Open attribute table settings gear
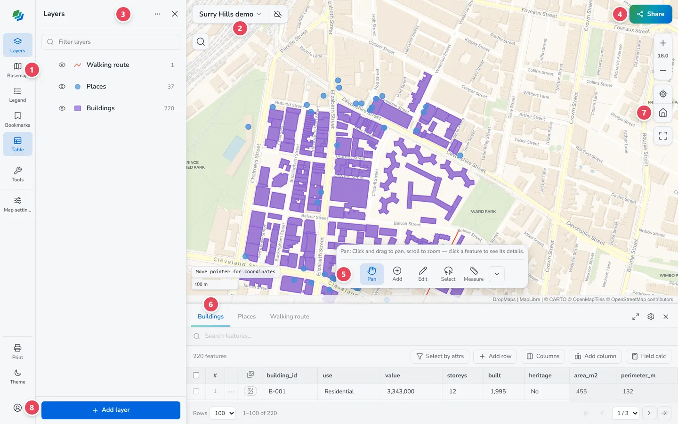Viewport: 678px width, 424px height. pos(651,317)
